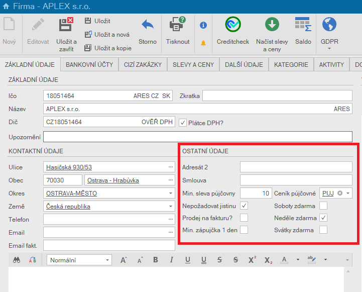Switch to Bankovní účty tab
Image resolution: width=362 pixels, height=292 pixels.
point(89,64)
